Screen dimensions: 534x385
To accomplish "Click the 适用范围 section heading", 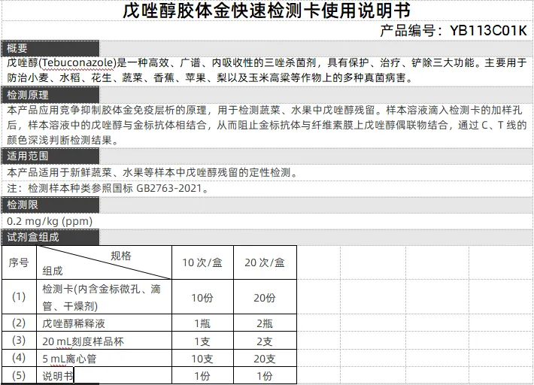I will (x=28, y=156).
